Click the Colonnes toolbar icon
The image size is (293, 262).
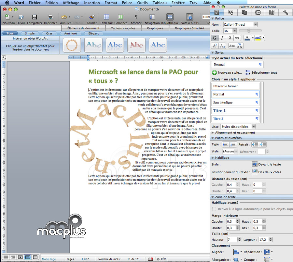click(x=121, y=17)
